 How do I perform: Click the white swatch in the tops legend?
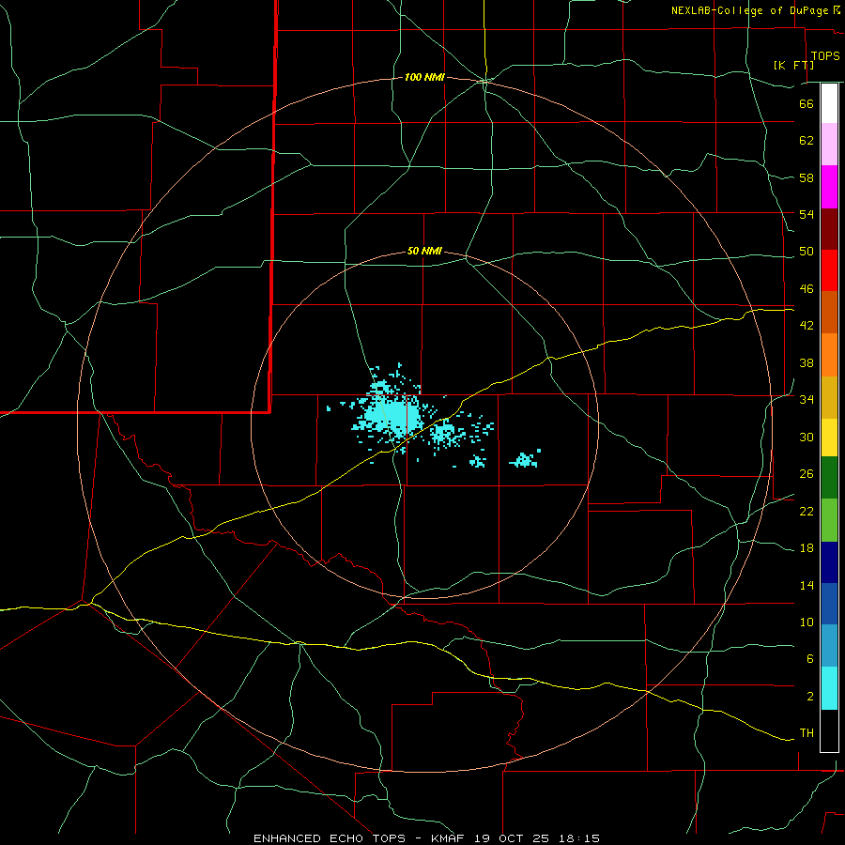829,103
